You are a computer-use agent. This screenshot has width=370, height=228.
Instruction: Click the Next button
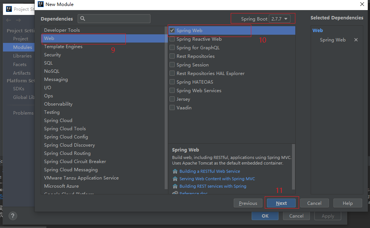282,203
